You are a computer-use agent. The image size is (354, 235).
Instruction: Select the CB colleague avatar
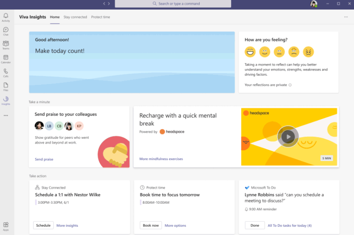(59, 126)
